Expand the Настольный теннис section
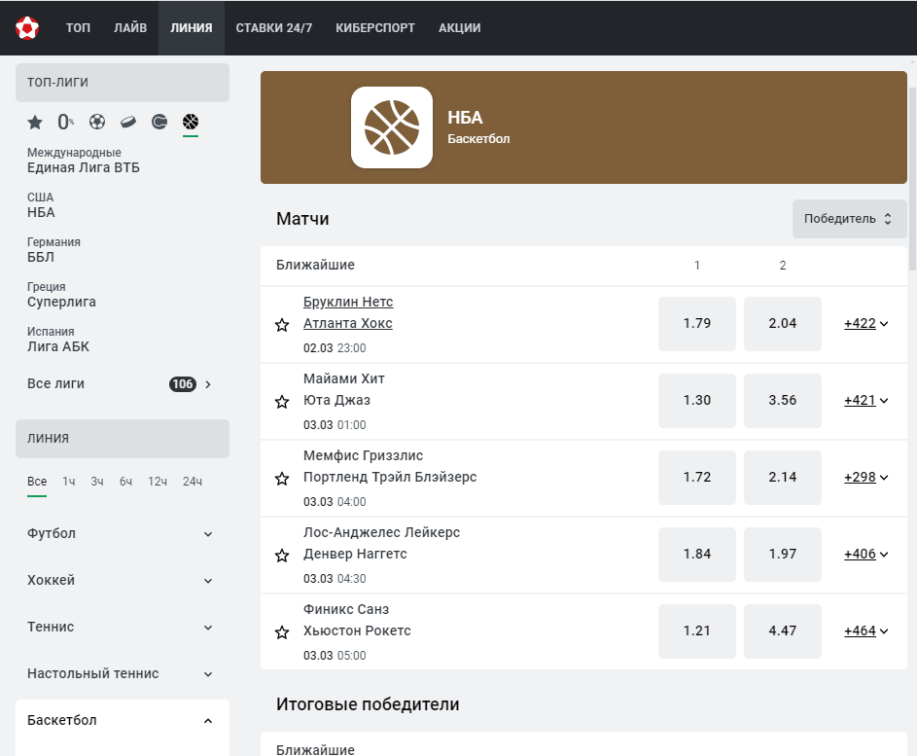 click(x=123, y=674)
